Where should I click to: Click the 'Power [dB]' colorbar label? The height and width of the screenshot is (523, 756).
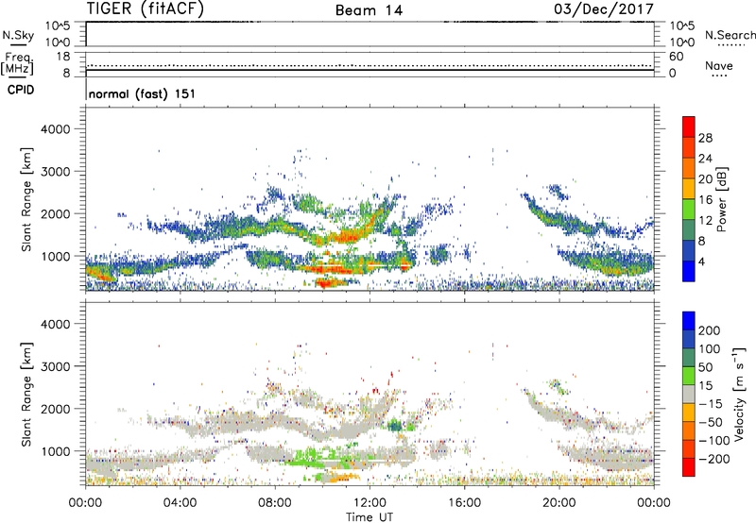tap(722, 199)
